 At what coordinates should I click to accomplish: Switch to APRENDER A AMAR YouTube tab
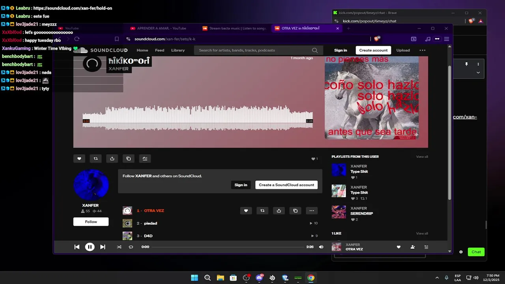pyautogui.click(x=158, y=28)
